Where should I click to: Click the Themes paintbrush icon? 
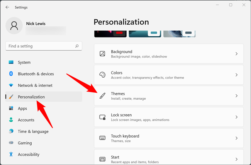click(x=102, y=96)
